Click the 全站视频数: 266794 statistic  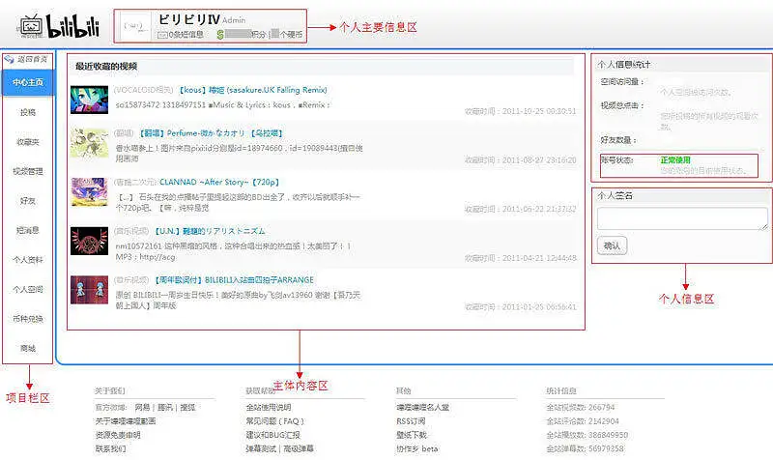581,407
